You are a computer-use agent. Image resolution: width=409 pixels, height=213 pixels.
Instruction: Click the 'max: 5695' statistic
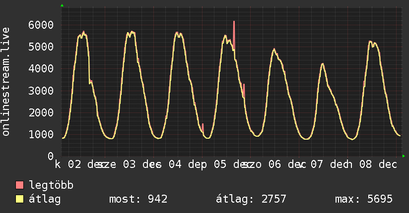click(364, 199)
